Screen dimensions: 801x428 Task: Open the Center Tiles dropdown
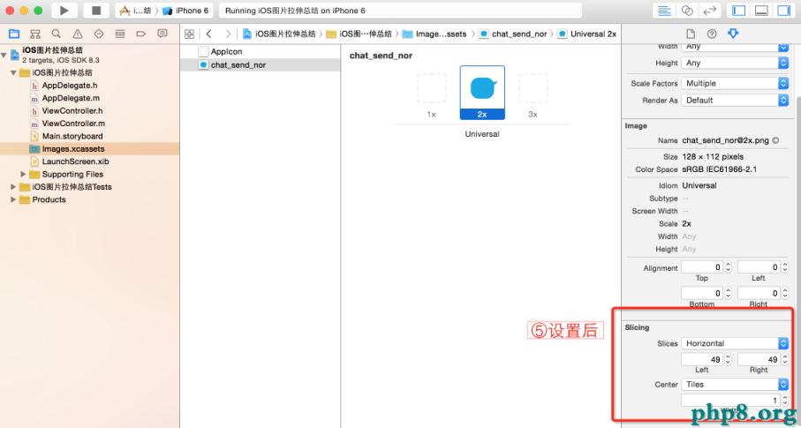(735, 384)
